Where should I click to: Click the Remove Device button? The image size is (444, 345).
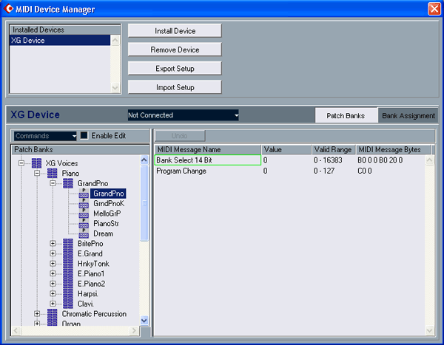pos(175,49)
